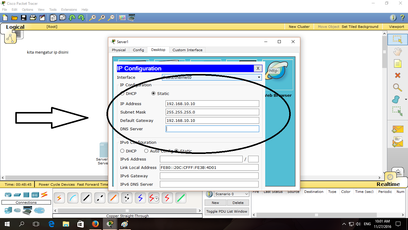Open the Scenario 0 dropdown

click(x=231, y=194)
